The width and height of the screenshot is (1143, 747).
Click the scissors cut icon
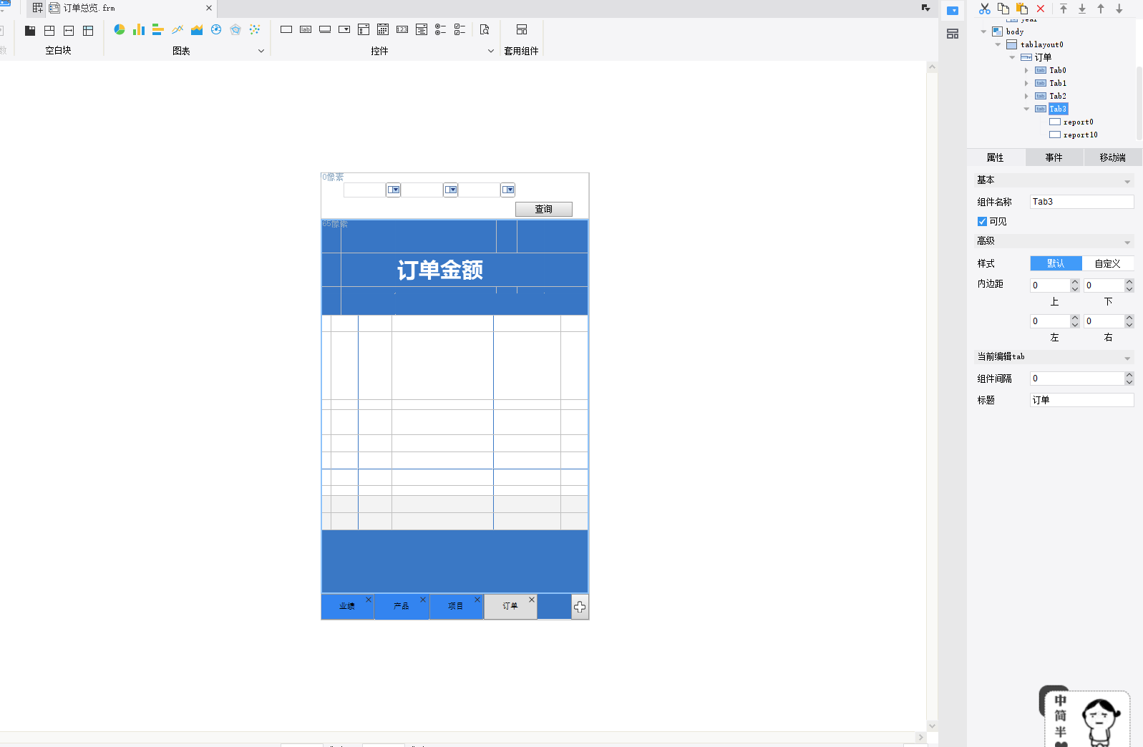[985, 9]
